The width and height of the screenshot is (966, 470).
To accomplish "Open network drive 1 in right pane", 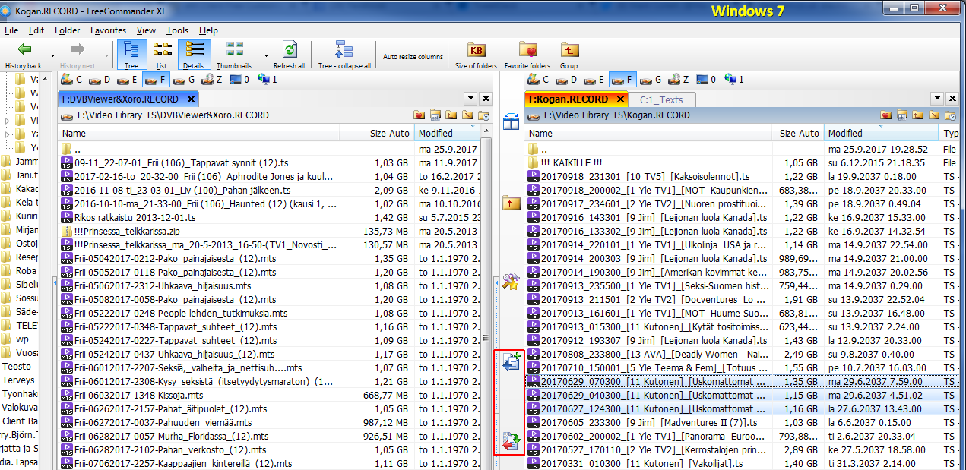I will click(733, 80).
